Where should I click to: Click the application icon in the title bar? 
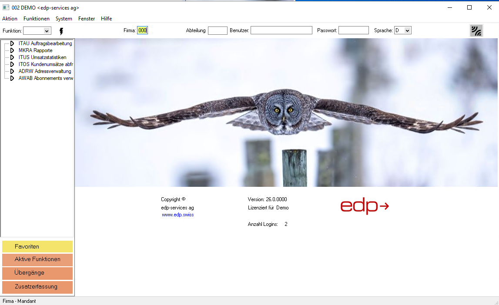(6, 7)
